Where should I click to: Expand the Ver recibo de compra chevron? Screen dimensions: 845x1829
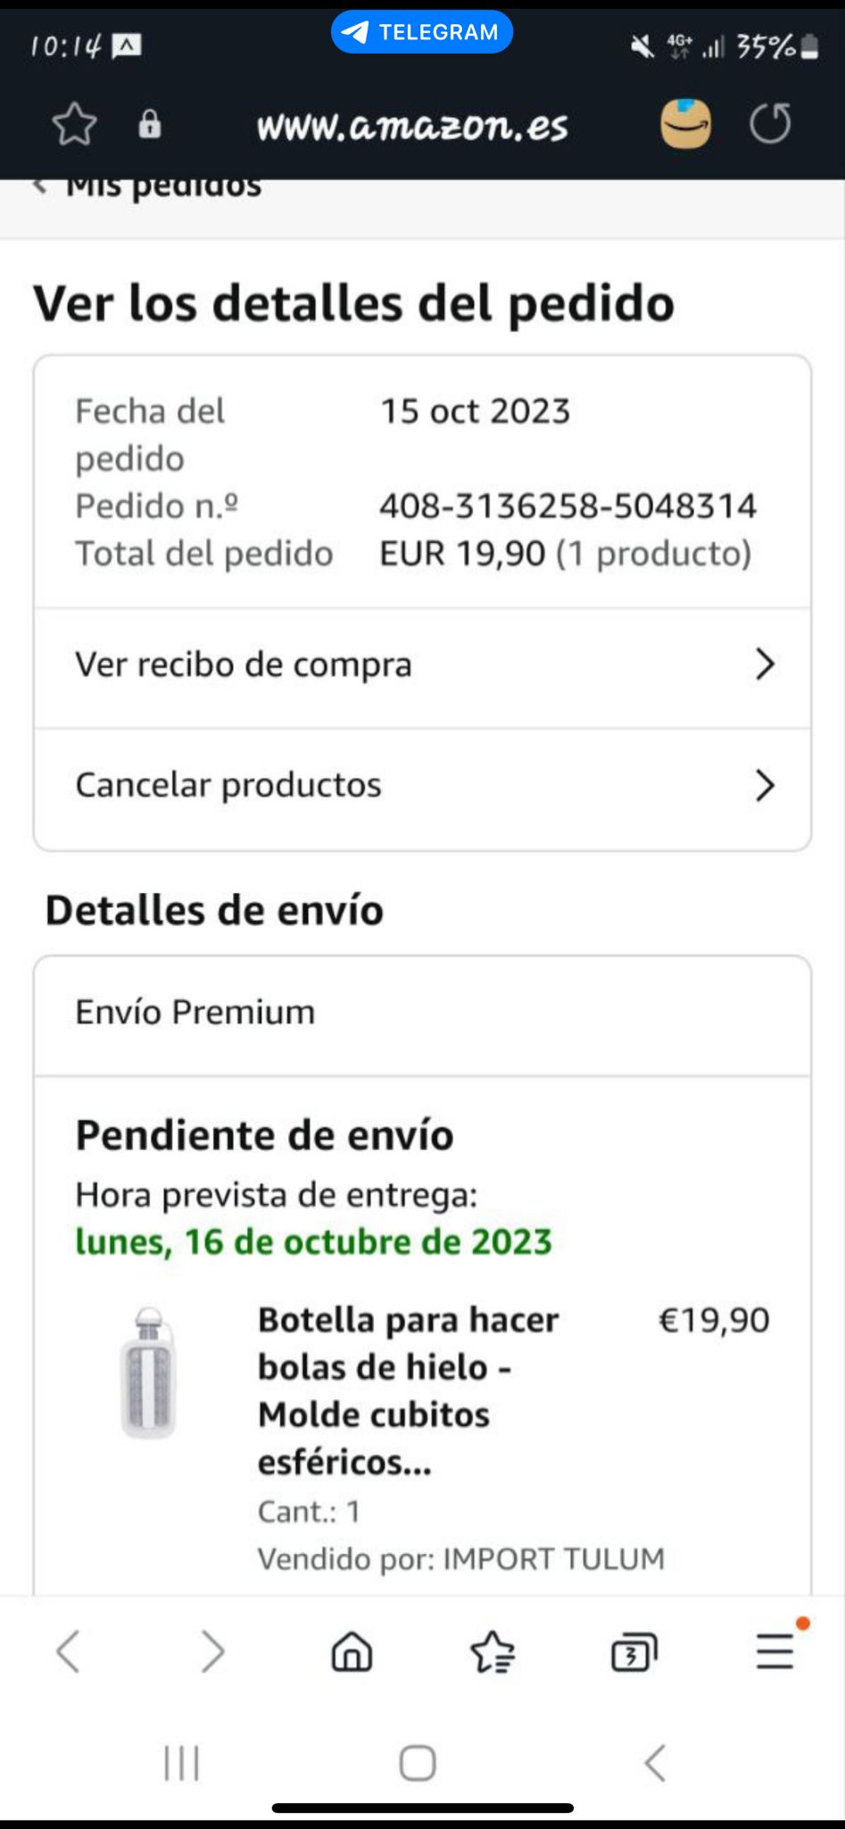(765, 664)
